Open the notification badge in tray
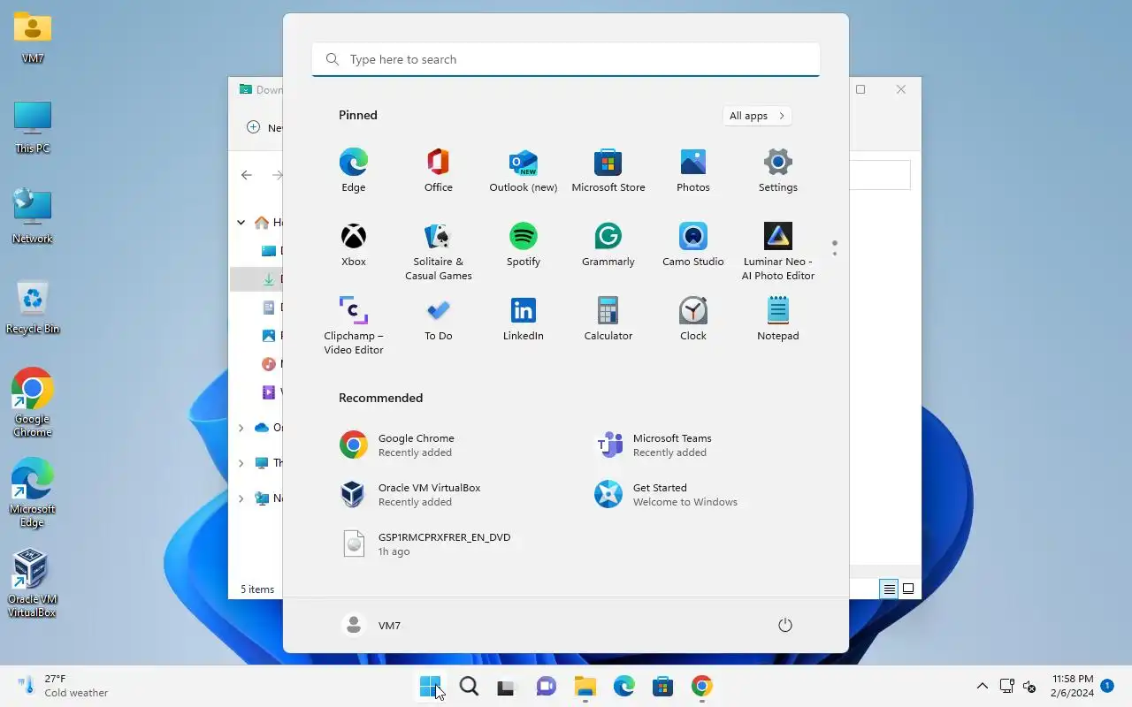 pos(1106,686)
